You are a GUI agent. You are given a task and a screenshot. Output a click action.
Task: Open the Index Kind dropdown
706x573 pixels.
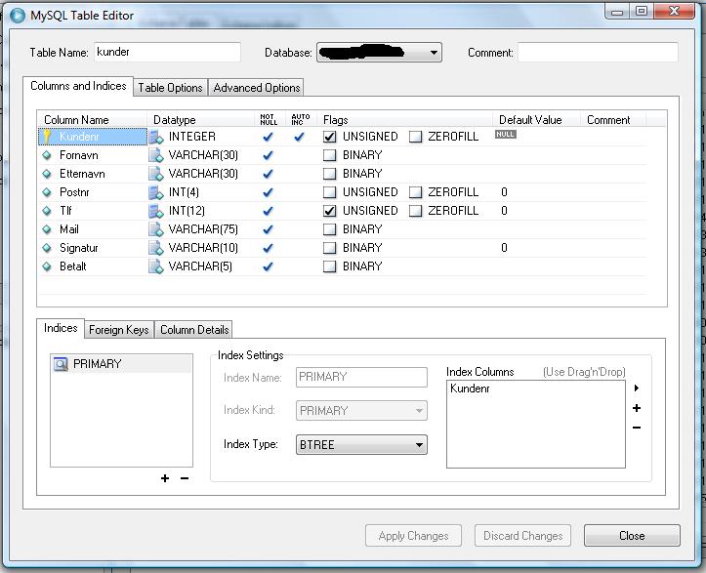coord(361,411)
